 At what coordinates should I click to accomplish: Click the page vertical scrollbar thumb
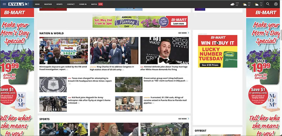pyautogui.click(x=281, y=35)
